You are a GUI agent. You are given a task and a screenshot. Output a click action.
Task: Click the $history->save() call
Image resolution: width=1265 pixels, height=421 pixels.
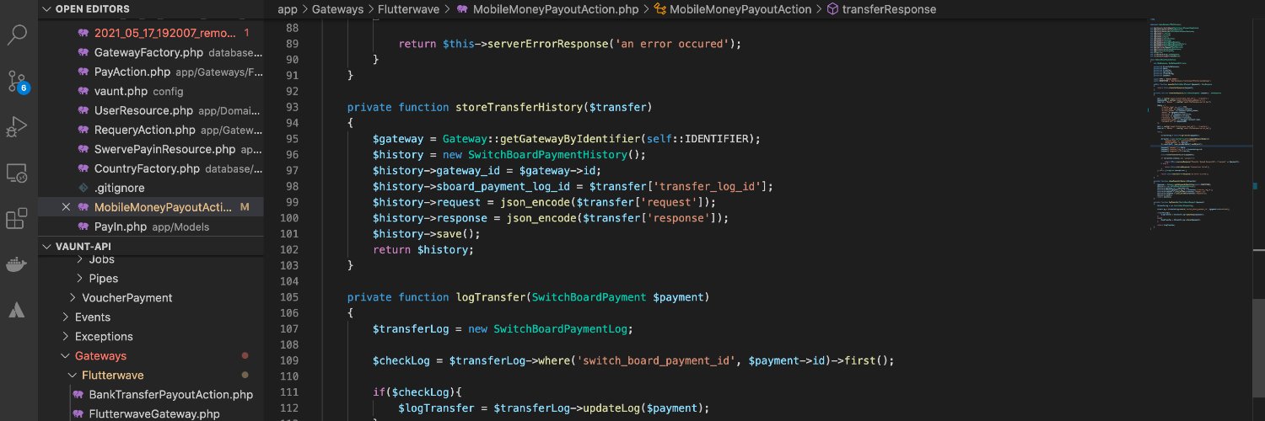point(426,234)
